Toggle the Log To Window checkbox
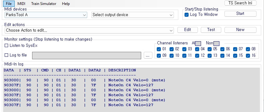 [x=186, y=15]
